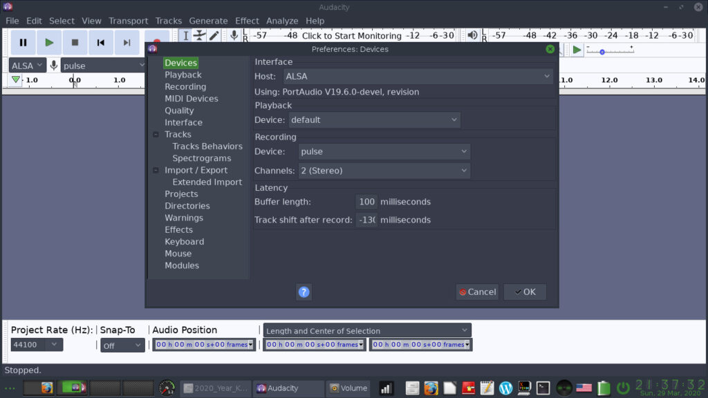Click the Pause transport button

[23, 42]
